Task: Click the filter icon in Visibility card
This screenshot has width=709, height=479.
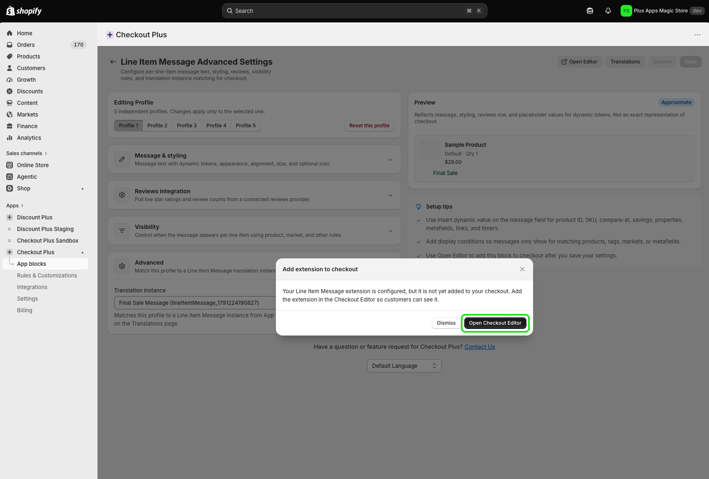Action: click(122, 231)
